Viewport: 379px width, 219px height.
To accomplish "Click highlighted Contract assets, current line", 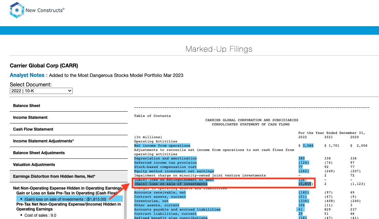I will [160, 197].
